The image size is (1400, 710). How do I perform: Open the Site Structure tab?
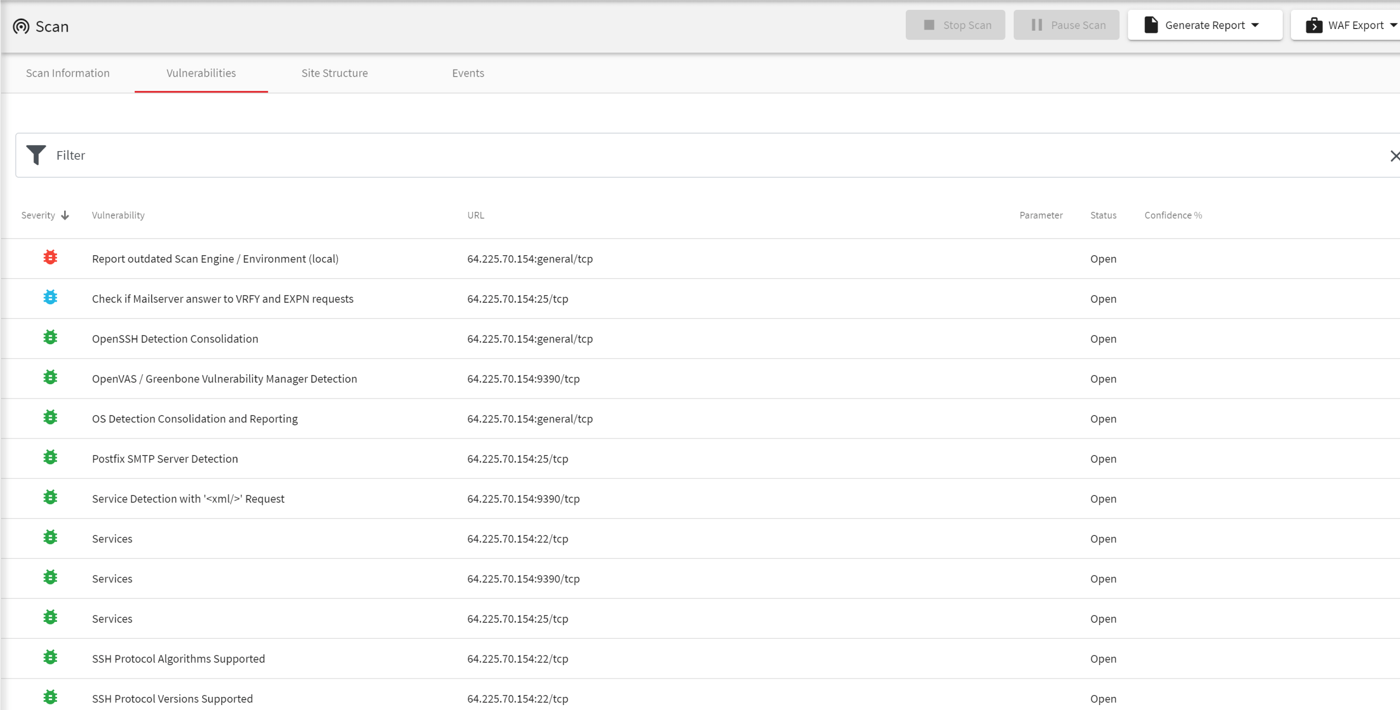point(335,73)
